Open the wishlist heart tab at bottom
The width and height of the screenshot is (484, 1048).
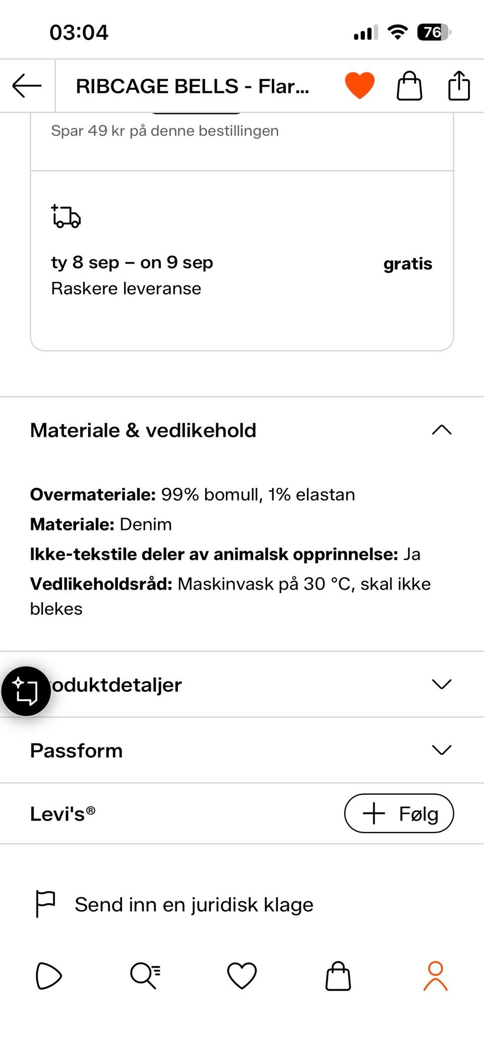click(242, 976)
